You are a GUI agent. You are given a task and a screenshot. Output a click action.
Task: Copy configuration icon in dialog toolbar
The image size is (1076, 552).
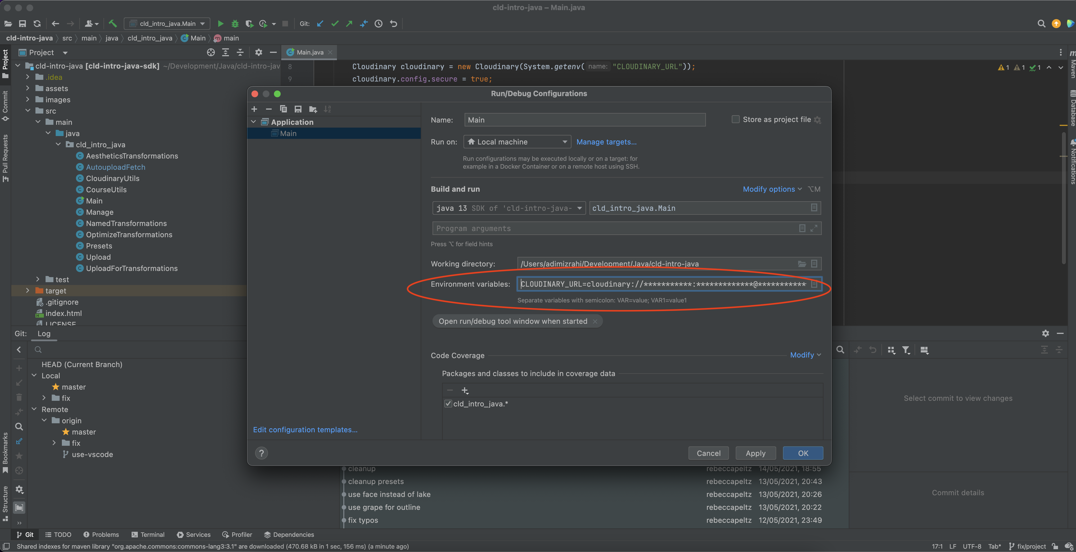click(283, 109)
